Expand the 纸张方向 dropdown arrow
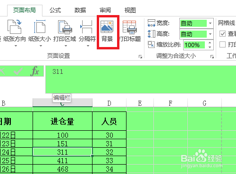 point(16,46)
